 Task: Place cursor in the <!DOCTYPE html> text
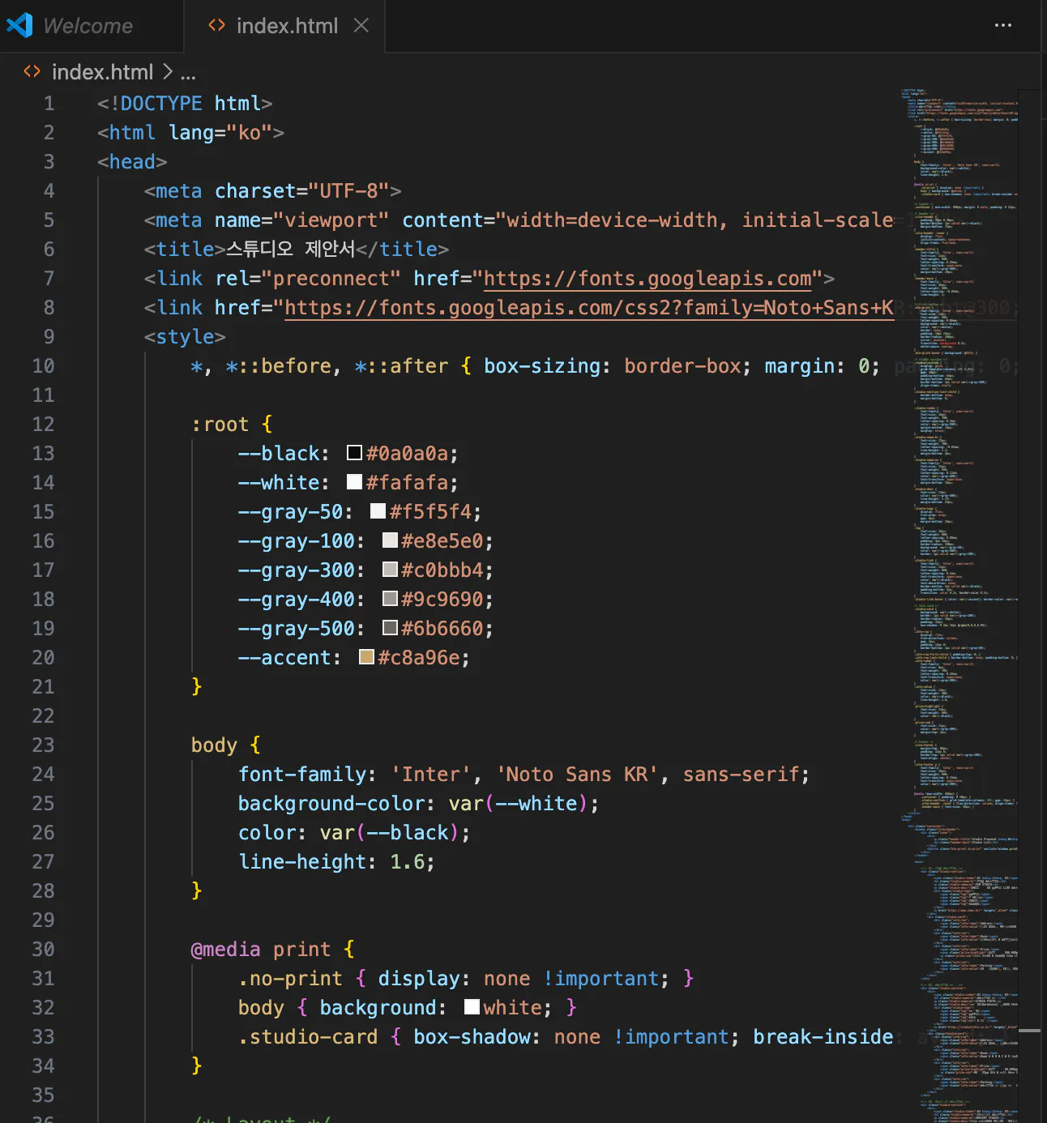click(x=185, y=104)
